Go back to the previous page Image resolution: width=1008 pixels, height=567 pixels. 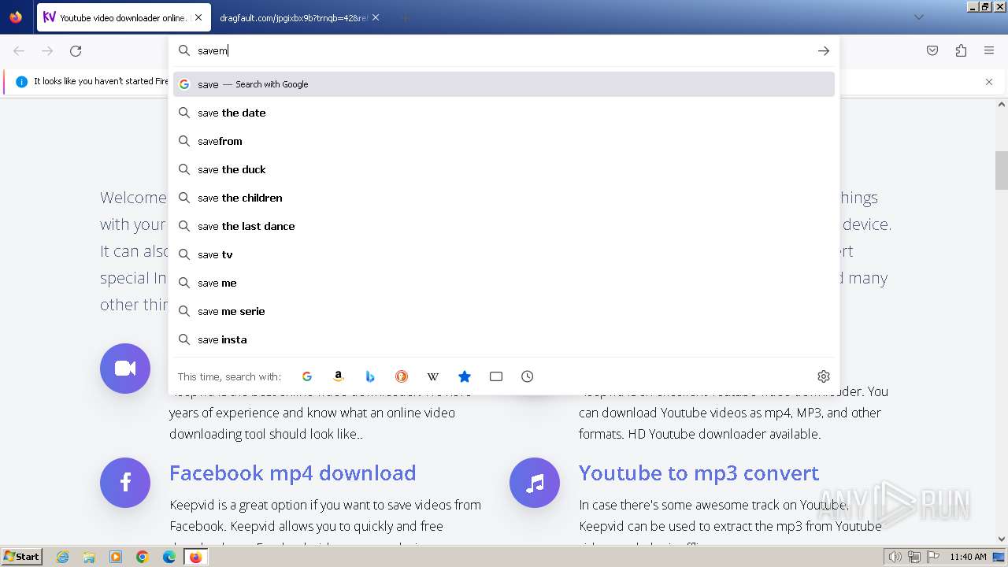pyautogui.click(x=19, y=50)
